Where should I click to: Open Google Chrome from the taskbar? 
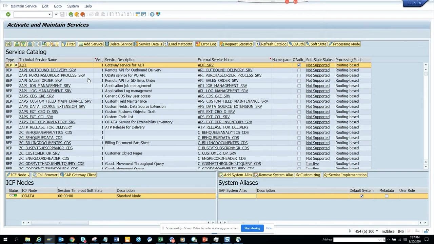[72, 240]
